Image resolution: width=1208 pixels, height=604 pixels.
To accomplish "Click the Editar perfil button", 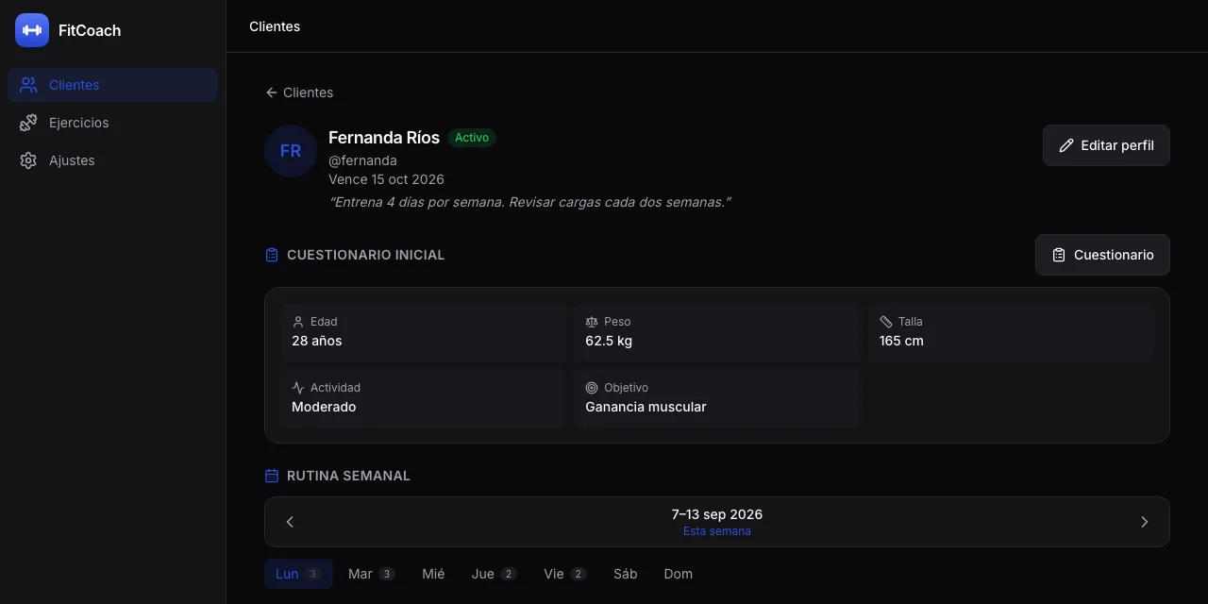I will tap(1106, 145).
